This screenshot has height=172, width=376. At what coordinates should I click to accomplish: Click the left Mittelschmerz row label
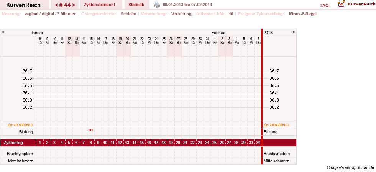[x=20, y=161]
